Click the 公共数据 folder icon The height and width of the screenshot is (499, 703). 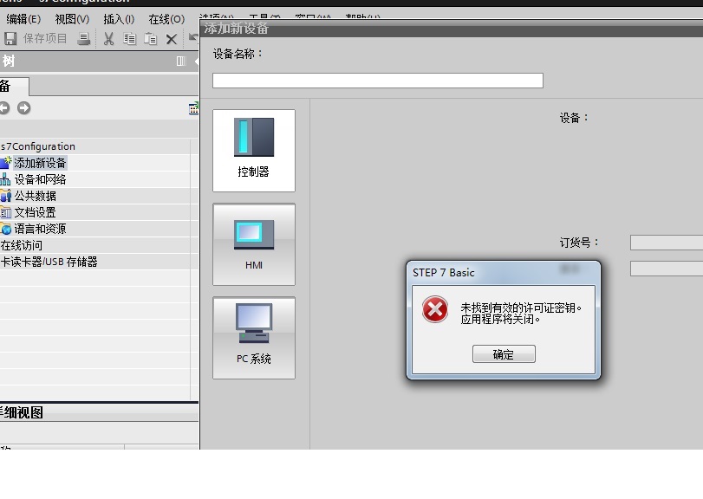[6, 196]
